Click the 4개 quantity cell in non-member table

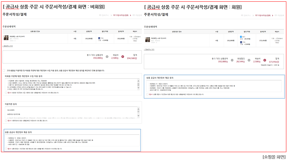click(x=75, y=39)
